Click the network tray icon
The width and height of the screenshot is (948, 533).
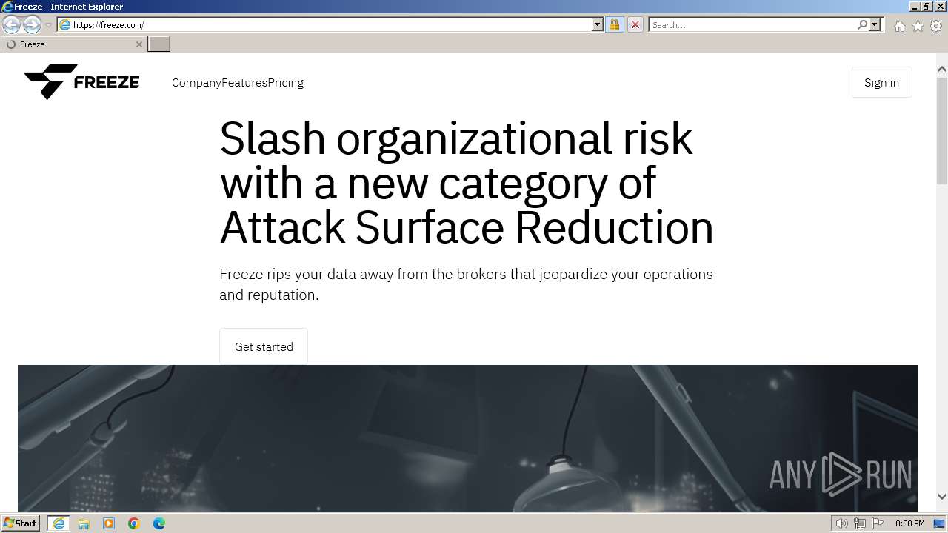coord(860,523)
